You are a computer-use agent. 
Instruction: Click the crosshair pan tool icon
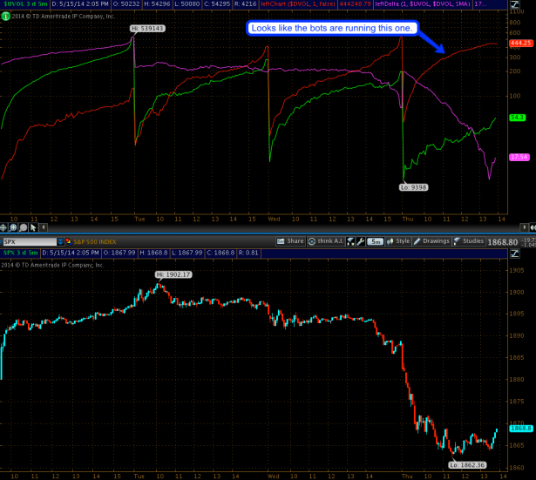coord(3,227)
